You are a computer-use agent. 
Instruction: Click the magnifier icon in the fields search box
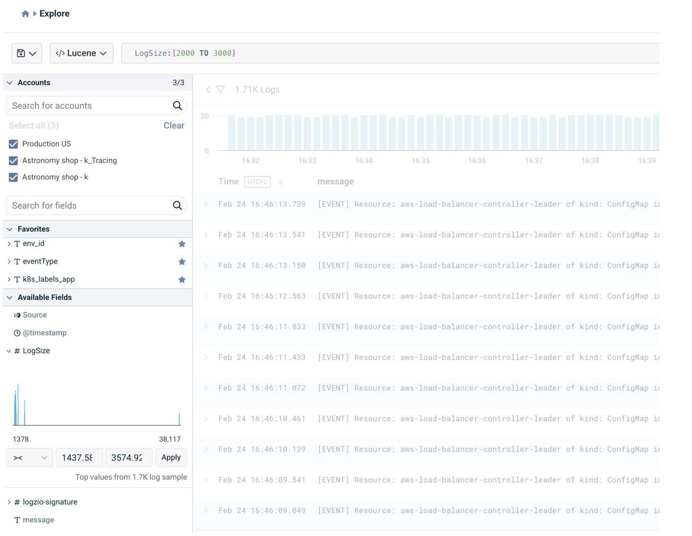click(x=177, y=205)
